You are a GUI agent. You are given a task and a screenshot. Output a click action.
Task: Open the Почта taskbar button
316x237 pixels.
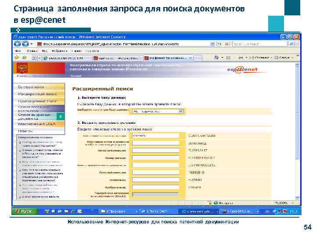158,212
